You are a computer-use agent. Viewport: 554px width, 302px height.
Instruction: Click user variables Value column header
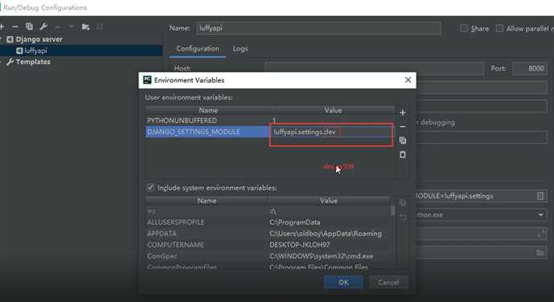(x=333, y=110)
